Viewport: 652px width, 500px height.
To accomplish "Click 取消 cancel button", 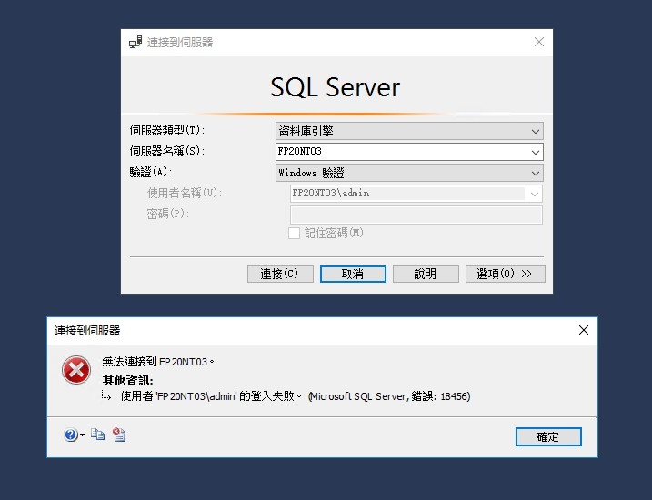I will (x=353, y=274).
